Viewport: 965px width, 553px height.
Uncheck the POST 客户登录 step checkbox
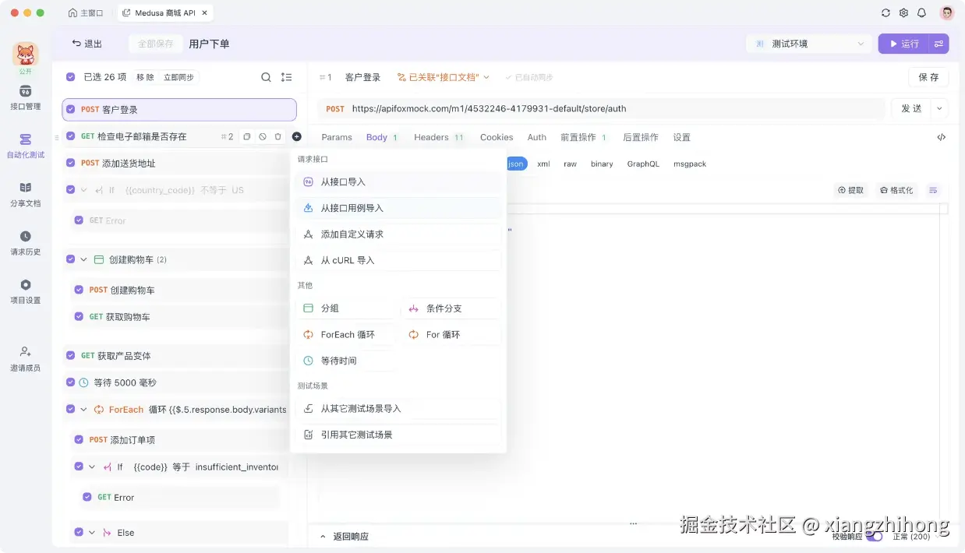[70, 110]
